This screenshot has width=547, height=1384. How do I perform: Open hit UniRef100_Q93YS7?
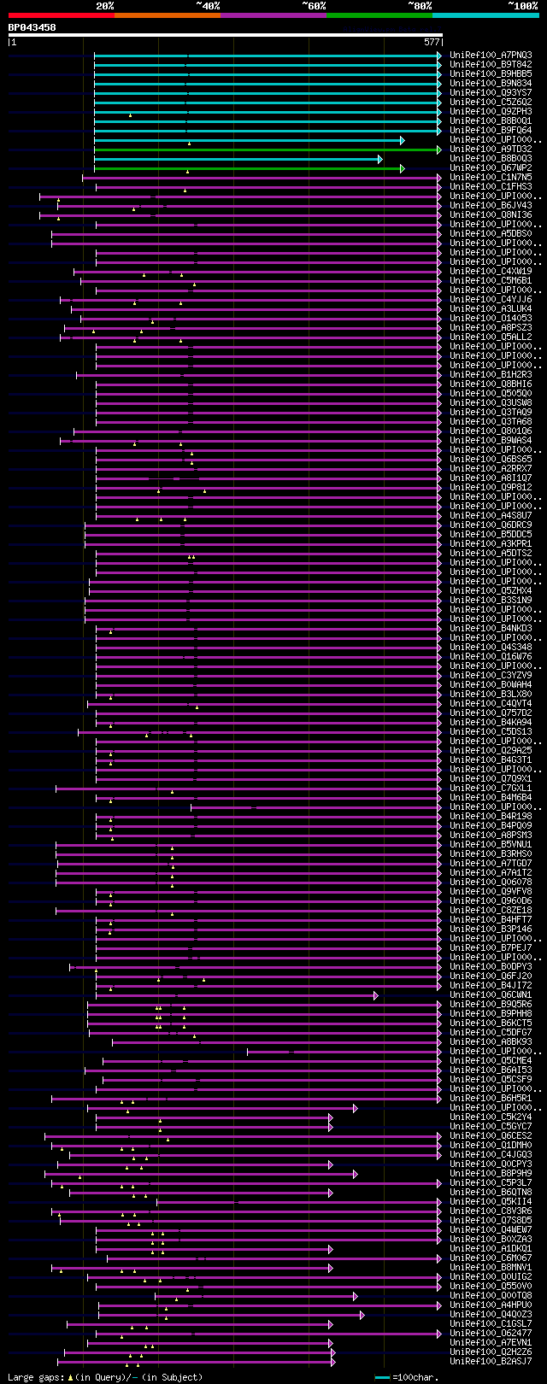pos(491,92)
